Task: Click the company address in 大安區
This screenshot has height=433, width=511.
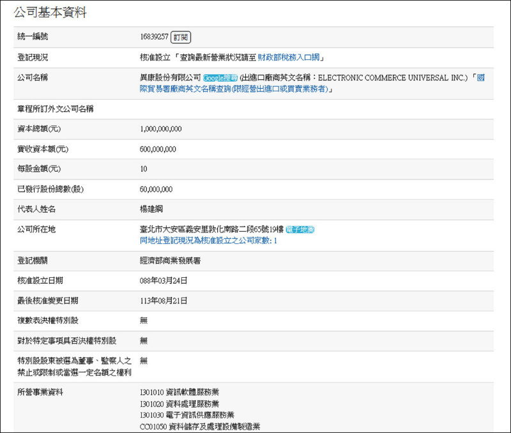Action: tap(211, 230)
